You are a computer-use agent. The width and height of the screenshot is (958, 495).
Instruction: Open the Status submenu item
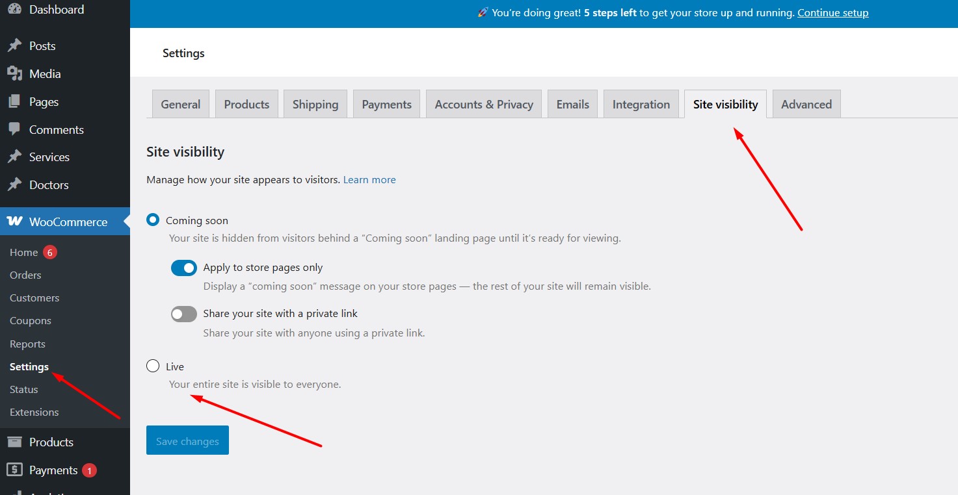tap(24, 389)
